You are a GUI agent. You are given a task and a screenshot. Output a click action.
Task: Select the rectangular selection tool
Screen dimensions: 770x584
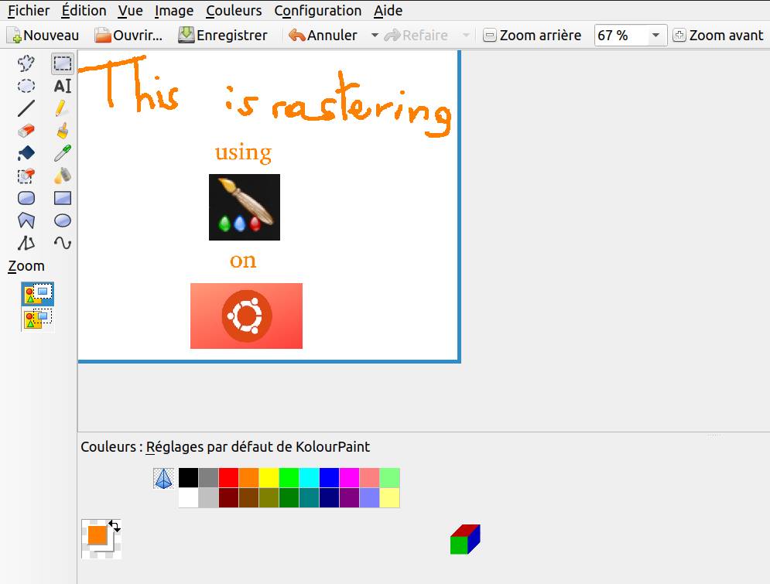pos(63,63)
